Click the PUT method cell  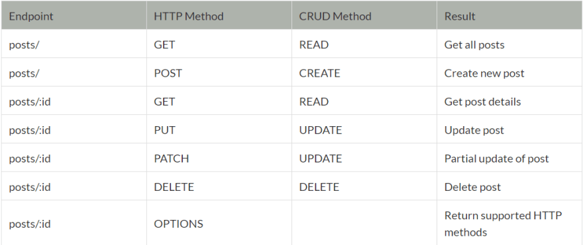219,130
